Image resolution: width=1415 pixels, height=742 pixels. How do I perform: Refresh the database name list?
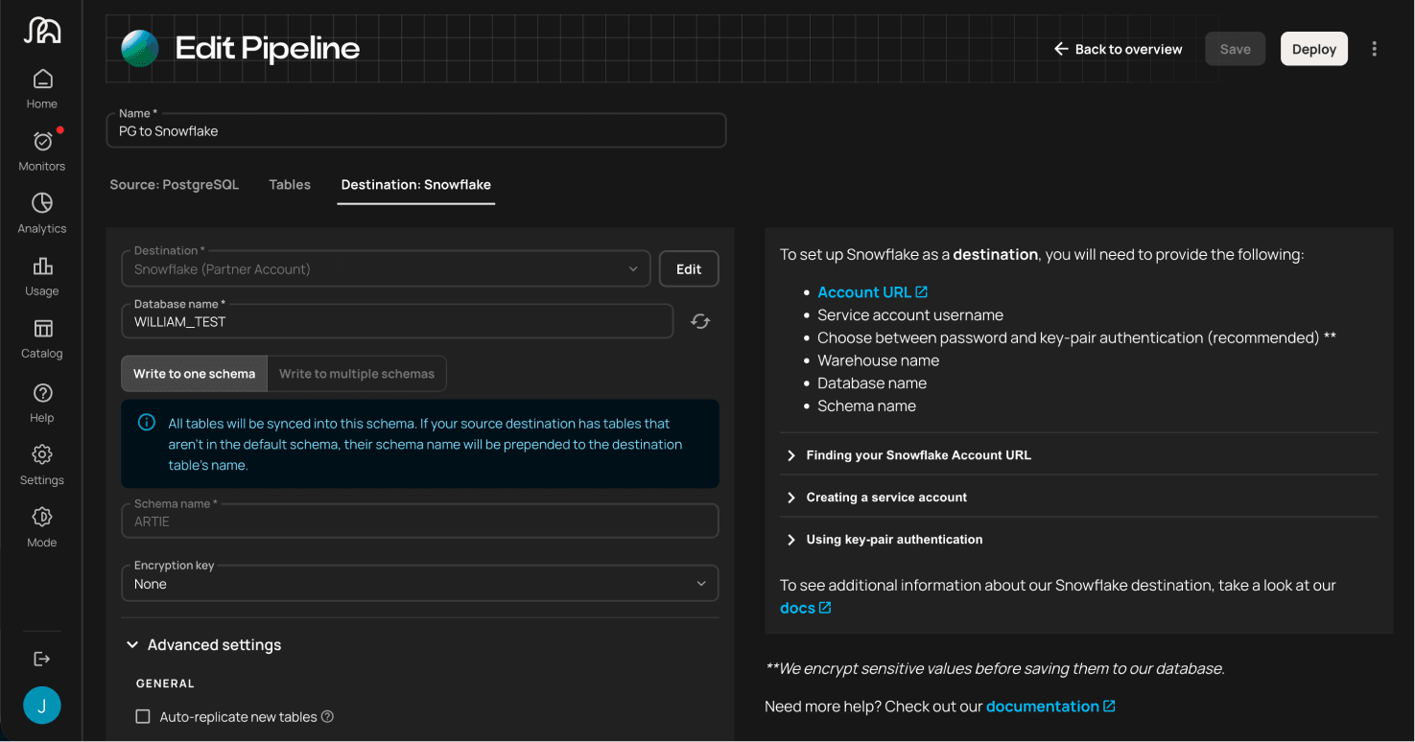pos(700,322)
